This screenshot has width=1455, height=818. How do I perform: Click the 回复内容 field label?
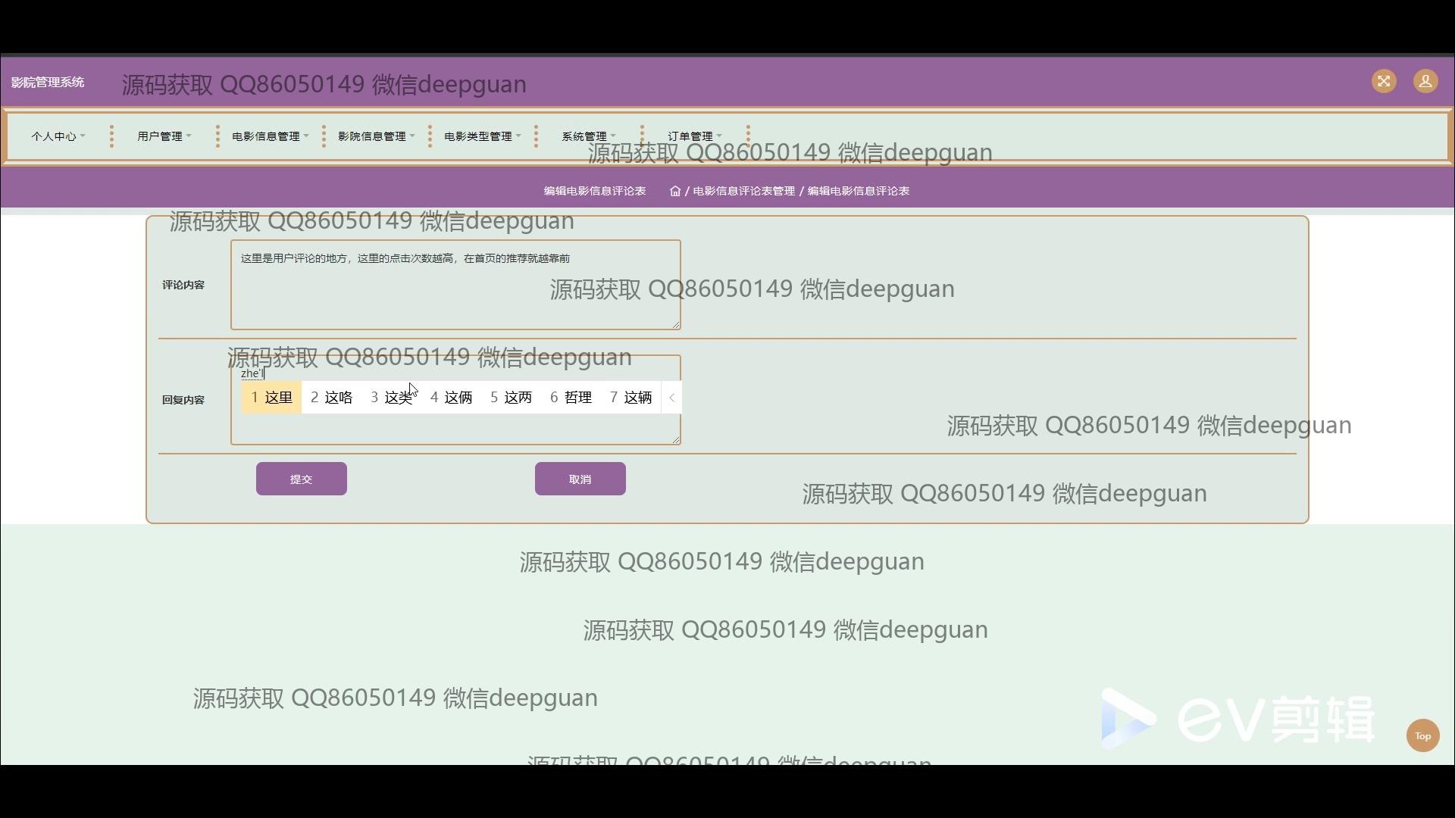pos(183,400)
